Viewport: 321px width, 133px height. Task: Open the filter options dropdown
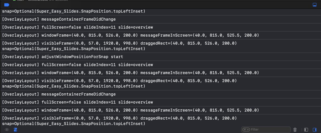(x=246, y=130)
